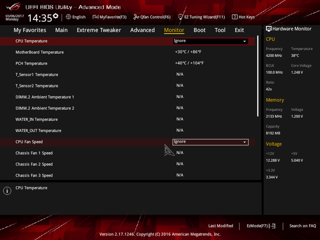Select T_Sensor2 Temperature row
This screenshot has height=240, width=320.
point(36,86)
